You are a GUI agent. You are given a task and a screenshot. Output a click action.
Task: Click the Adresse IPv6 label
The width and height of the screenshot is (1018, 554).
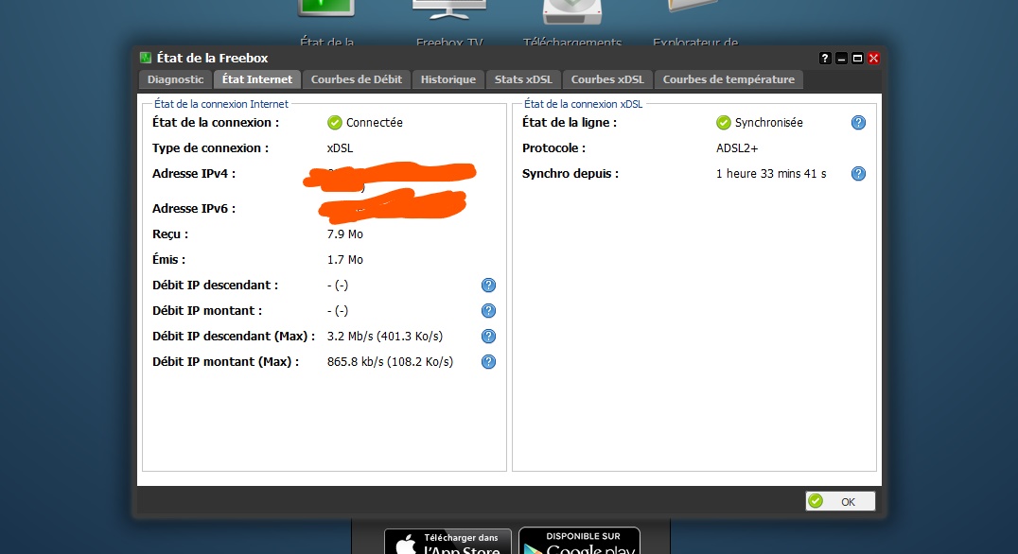point(193,209)
